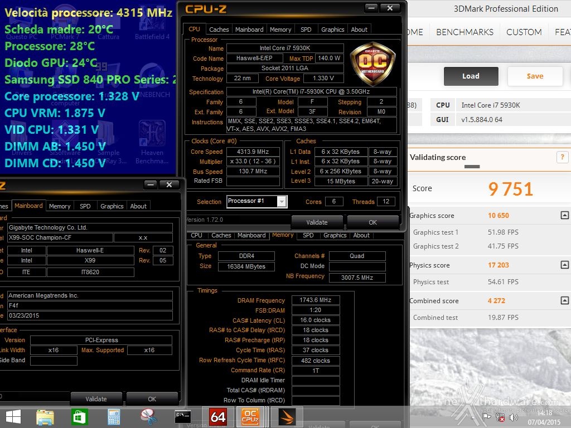
Task: Click the CPU-Z Name field 'Intel Core i7 5930K'
Action: click(x=285, y=48)
